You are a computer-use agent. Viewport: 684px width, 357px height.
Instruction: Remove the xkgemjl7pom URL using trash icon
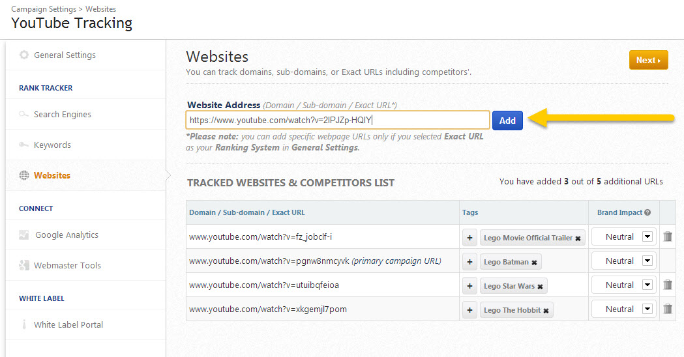[668, 309]
